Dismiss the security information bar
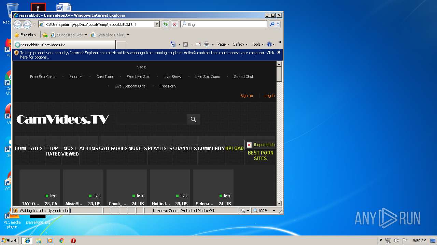Screen dimensions: 437x245 click(279, 52)
